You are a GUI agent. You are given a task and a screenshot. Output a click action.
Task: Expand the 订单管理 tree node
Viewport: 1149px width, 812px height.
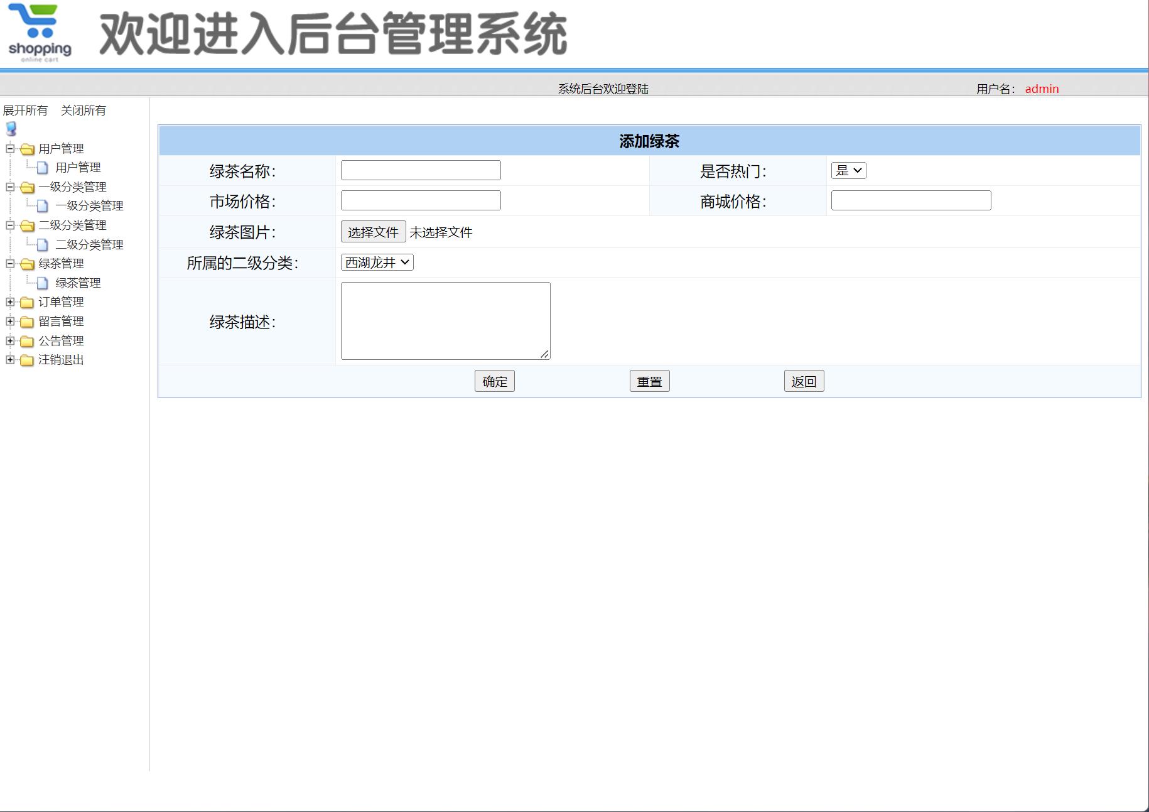point(9,302)
